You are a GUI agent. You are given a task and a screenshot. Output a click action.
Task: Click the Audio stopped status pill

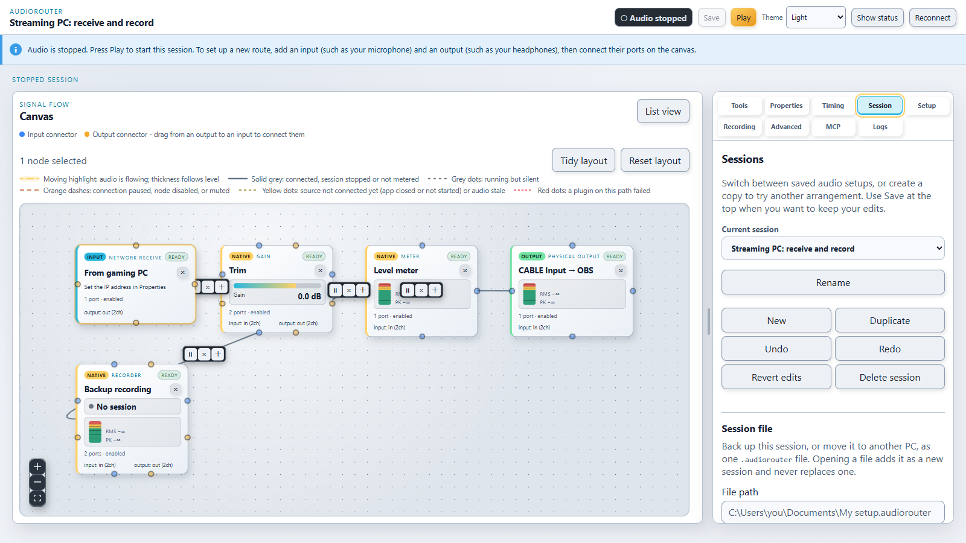[654, 17]
